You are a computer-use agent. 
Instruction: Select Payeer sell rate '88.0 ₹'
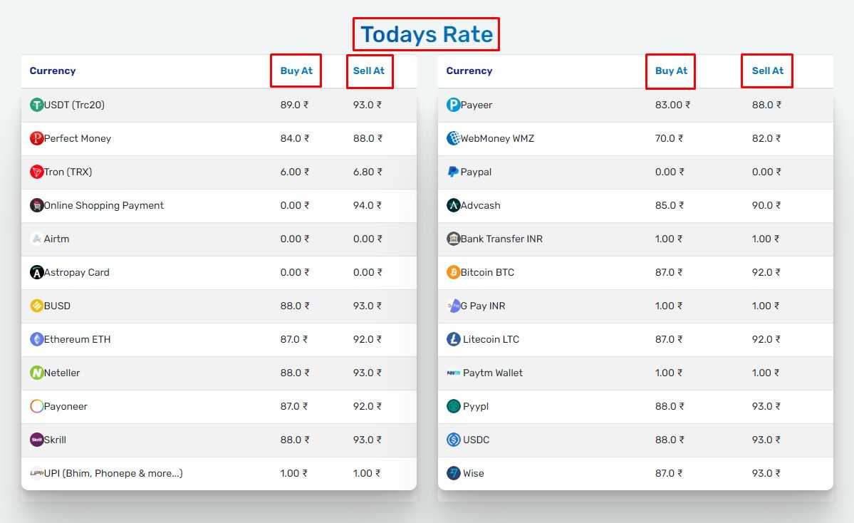(x=767, y=105)
